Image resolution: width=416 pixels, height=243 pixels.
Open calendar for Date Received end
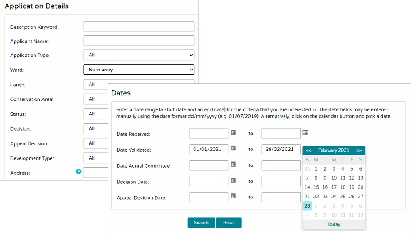[x=305, y=133]
